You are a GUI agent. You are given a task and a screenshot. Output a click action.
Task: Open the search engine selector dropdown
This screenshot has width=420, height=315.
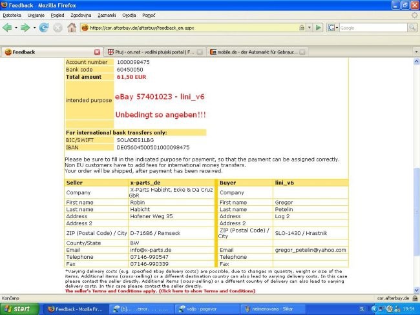[337, 28]
